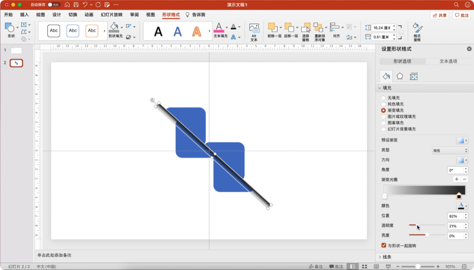Uncheck Rotate with shape checkbox

(384, 245)
